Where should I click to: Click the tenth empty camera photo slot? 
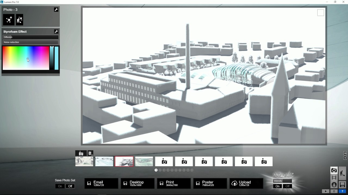(x=264, y=161)
